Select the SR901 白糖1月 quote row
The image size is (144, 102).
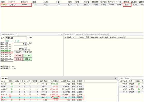[x=72, y=5]
